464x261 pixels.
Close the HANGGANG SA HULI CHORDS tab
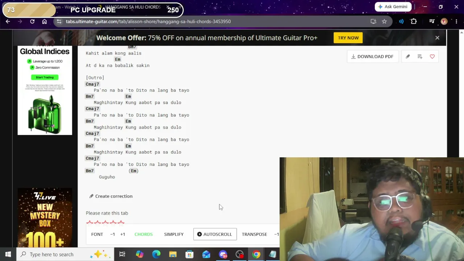tap(168, 7)
